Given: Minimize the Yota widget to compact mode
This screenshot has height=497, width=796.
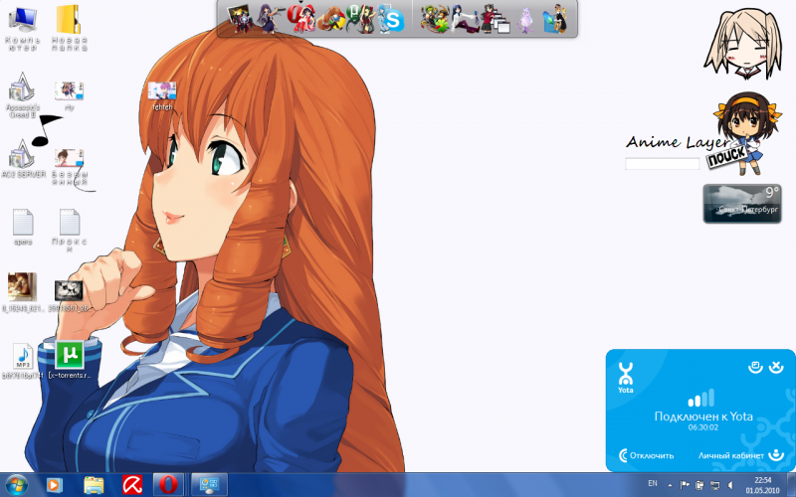Looking at the screenshot, I should [755, 367].
